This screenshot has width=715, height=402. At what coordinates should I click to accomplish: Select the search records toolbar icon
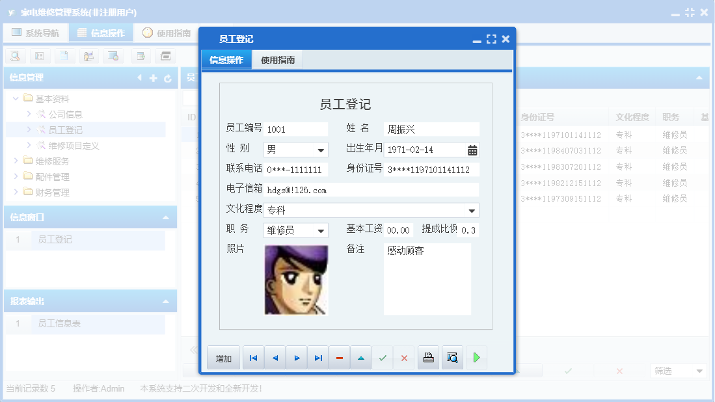point(14,56)
